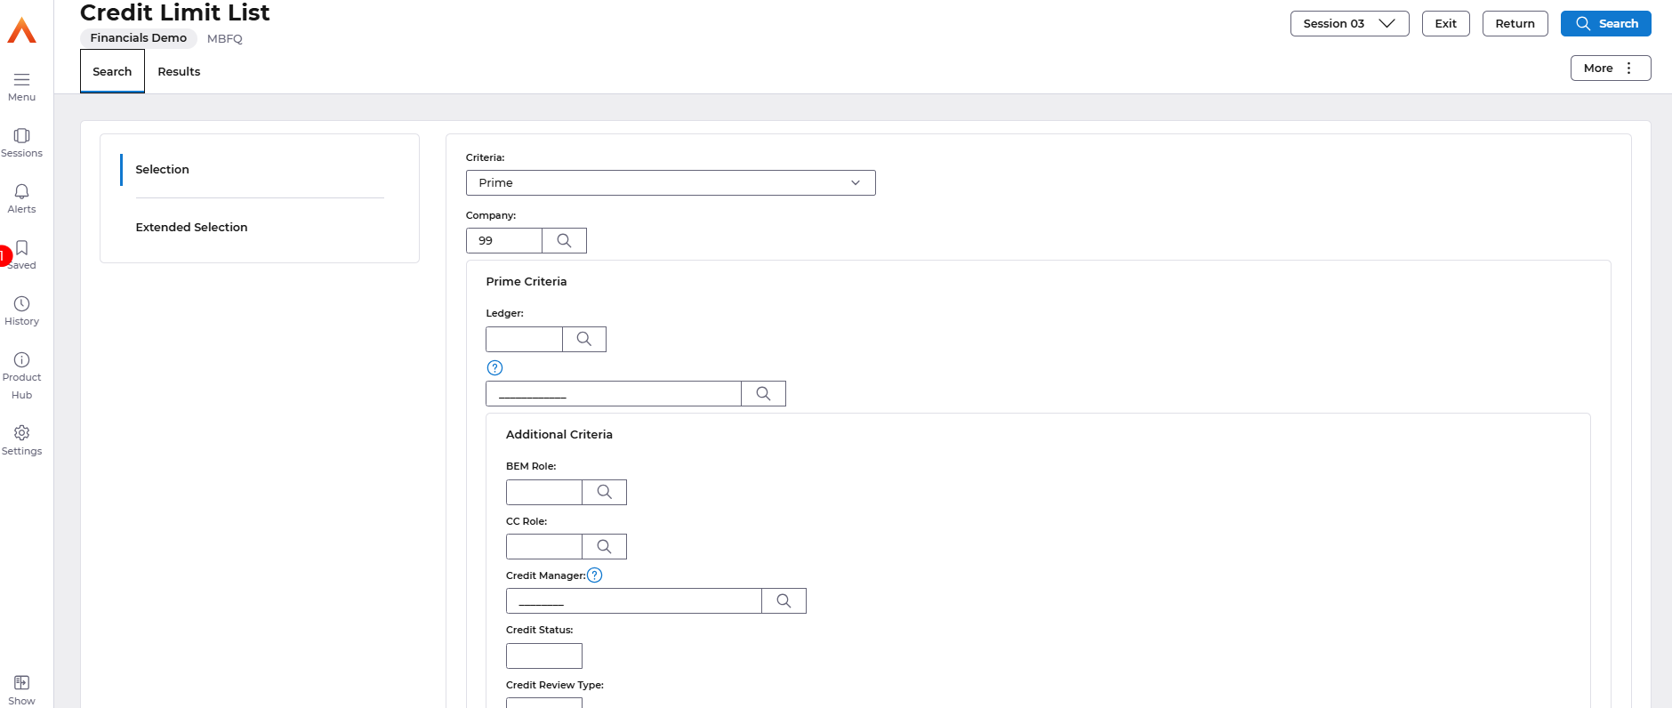Viewport: 1672px width, 708px height.
Task: Click the orange application logo
Action: click(x=21, y=30)
